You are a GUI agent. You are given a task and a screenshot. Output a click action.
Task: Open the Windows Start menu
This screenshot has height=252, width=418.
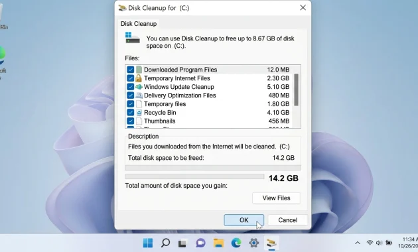pyautogui.click(x=148, y=243)
